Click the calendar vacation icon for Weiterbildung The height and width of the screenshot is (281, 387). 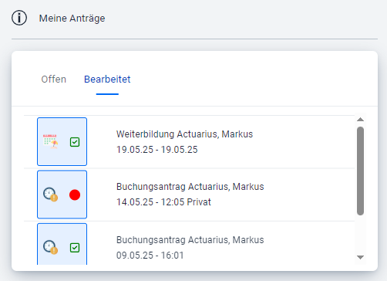(x=50, y=141)
